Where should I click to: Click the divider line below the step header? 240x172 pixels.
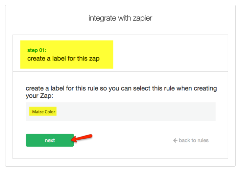pos(120,71)
